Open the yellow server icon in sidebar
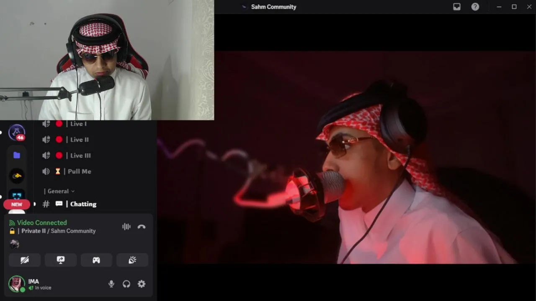 click(x=17, y=176)
